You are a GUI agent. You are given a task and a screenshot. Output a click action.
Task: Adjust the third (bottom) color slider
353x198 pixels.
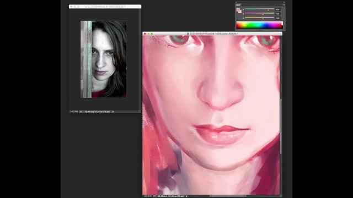[x=259, y=18]
